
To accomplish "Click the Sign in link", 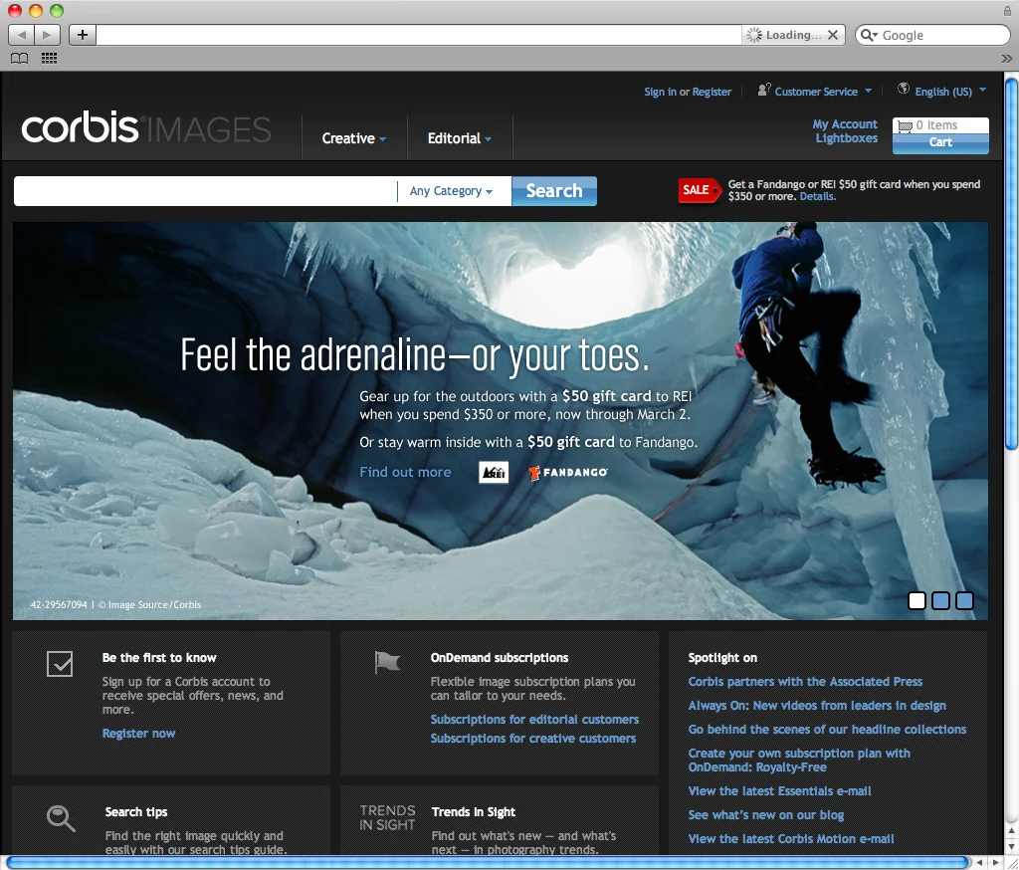I will pos(661,92).
